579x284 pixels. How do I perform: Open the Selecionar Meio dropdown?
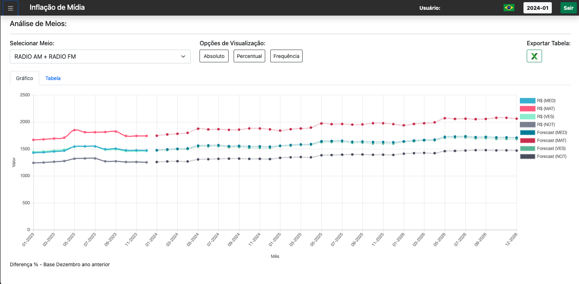click(100, 57)
